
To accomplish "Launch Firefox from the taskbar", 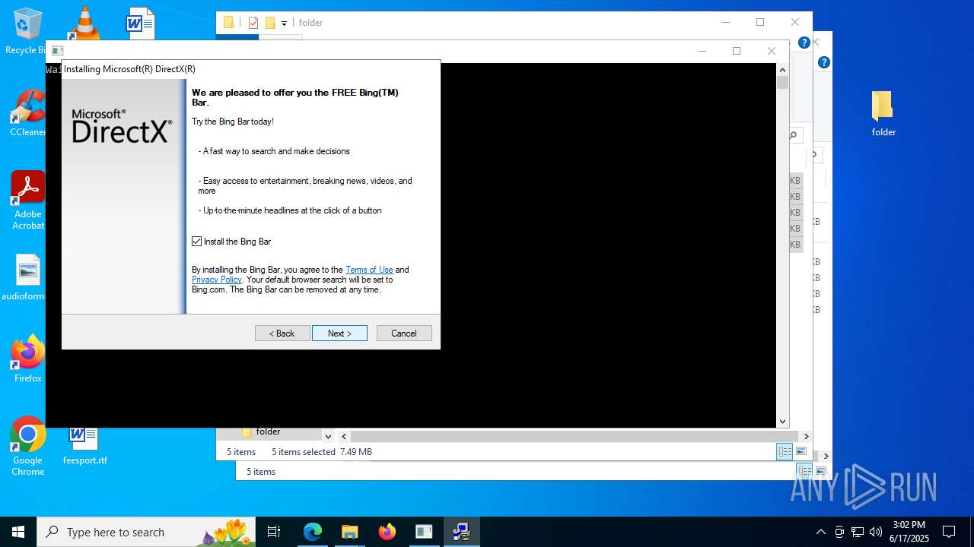I will pyautogui.click(x=387, y=532).
